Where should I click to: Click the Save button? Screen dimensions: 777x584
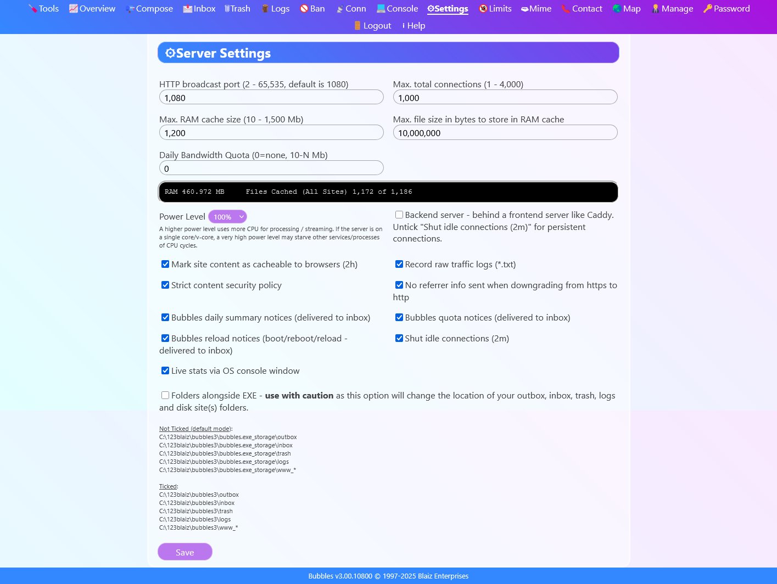coord(185,552)
